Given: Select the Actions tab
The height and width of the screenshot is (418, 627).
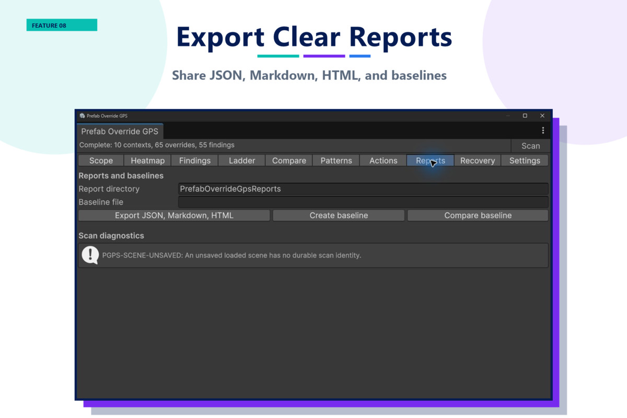Looking at the screenshot, I should [x=384, y=160].
